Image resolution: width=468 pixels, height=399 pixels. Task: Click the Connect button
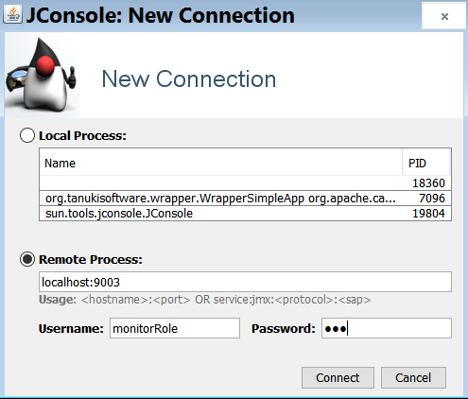pyautogui.click(x=338, y=377)
